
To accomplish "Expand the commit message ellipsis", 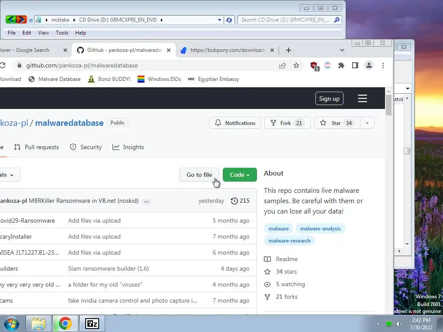I will pos(146,201).
